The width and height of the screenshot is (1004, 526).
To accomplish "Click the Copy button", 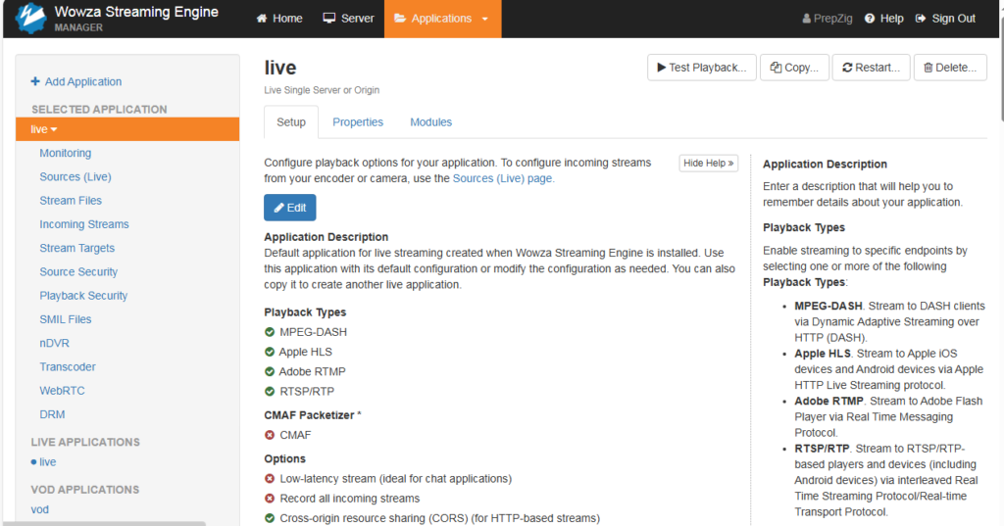I will [x=794, y=68].
